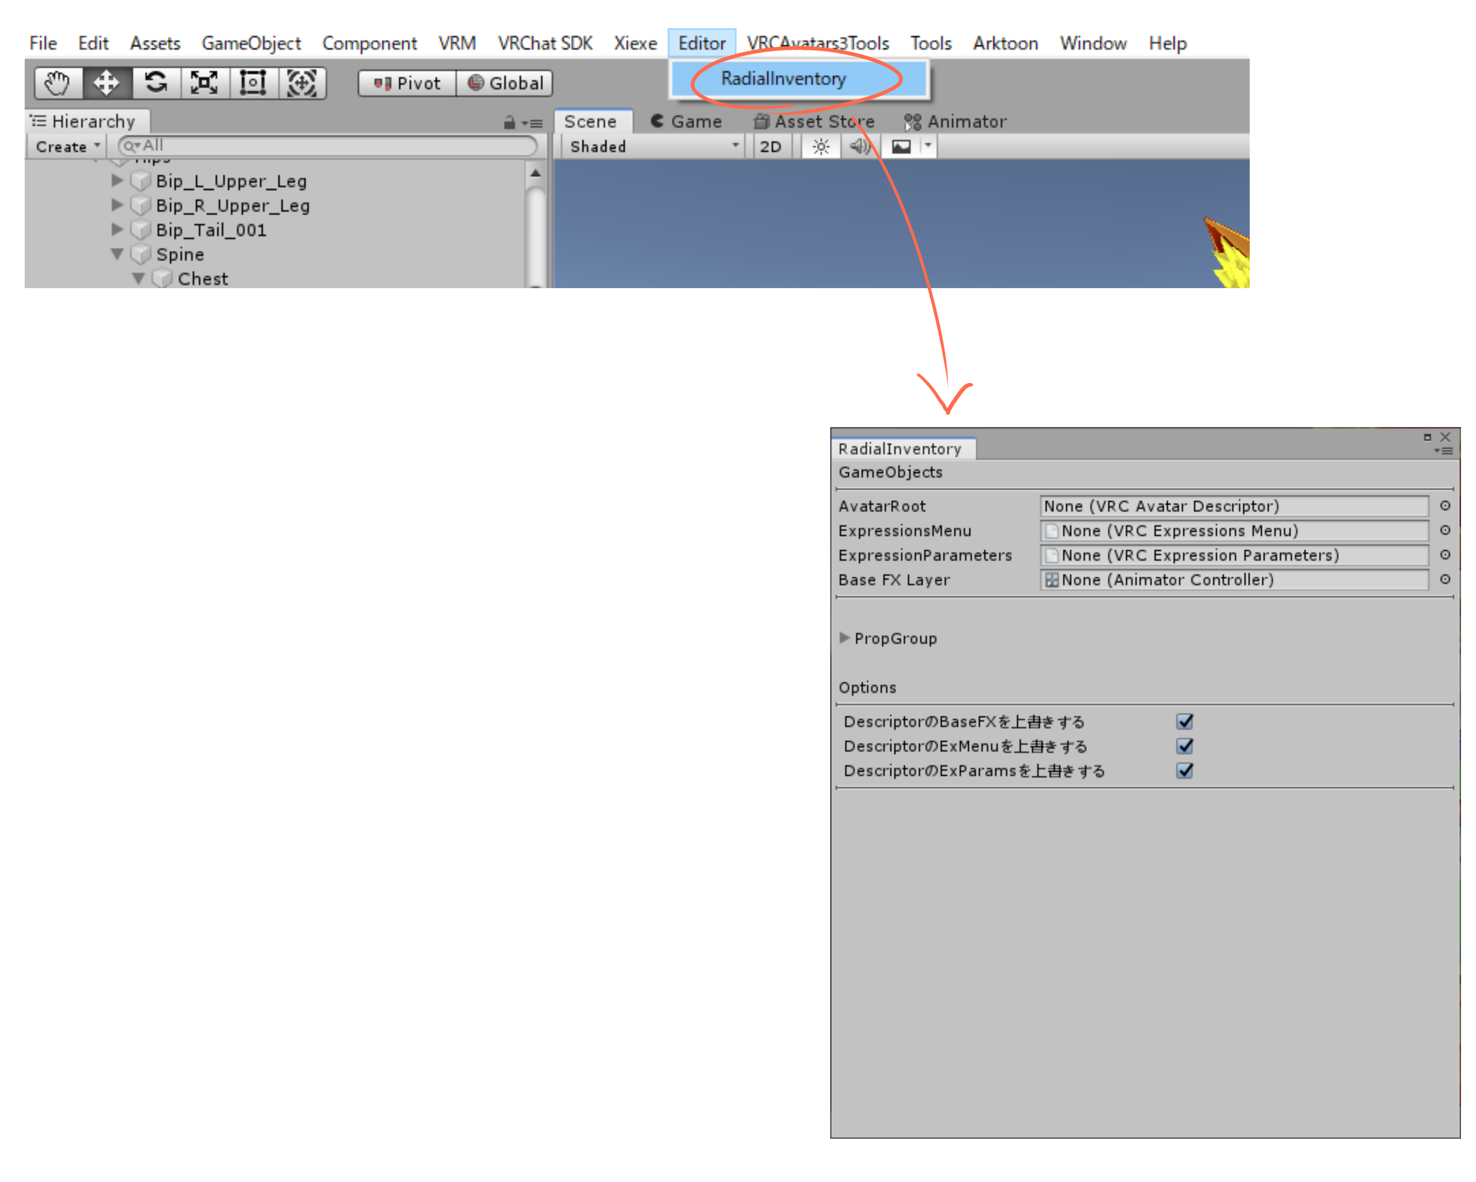1476x1182 pixels.
Task: Select the Rect Transform tool
Action: (253, 83)
